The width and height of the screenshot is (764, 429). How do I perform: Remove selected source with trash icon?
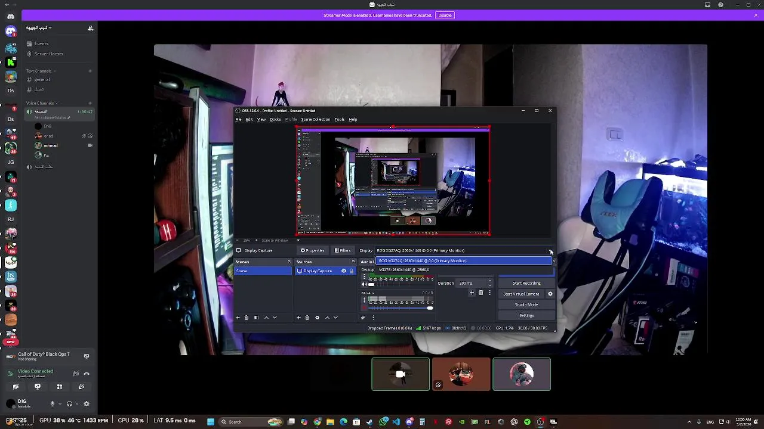tap(307, 318)
